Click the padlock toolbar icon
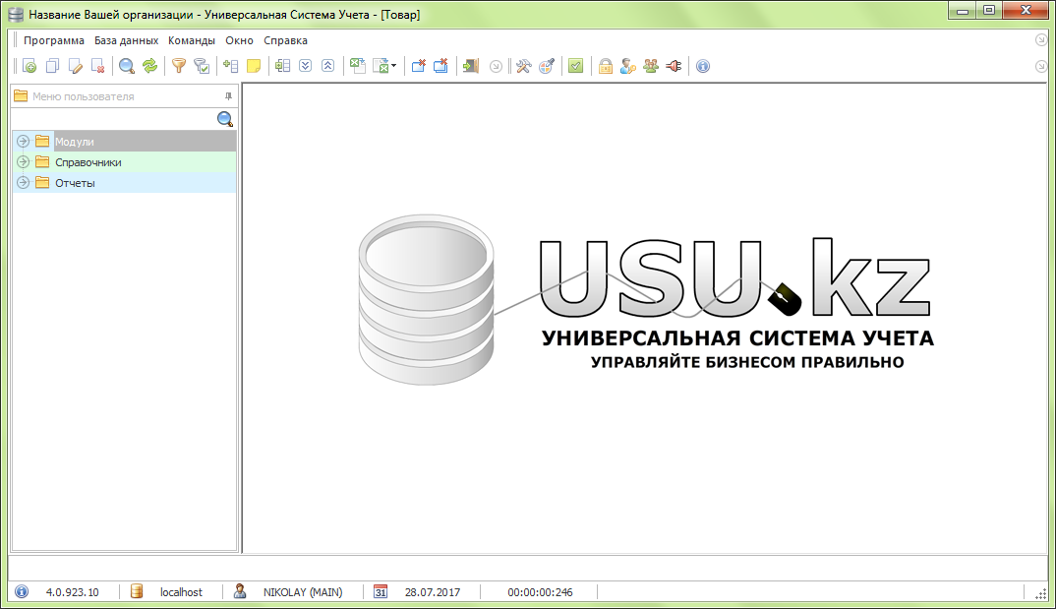Image resolution: width=1056 pixels, height=609 pixels. 606,66
